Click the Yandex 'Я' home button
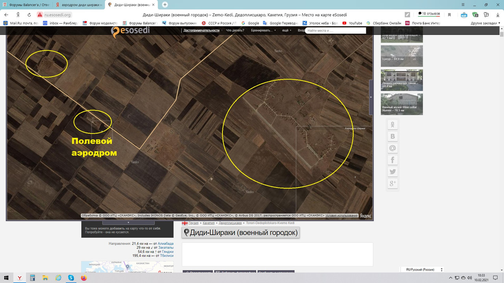This screenshot has height=283, width=504. [18, 15]
